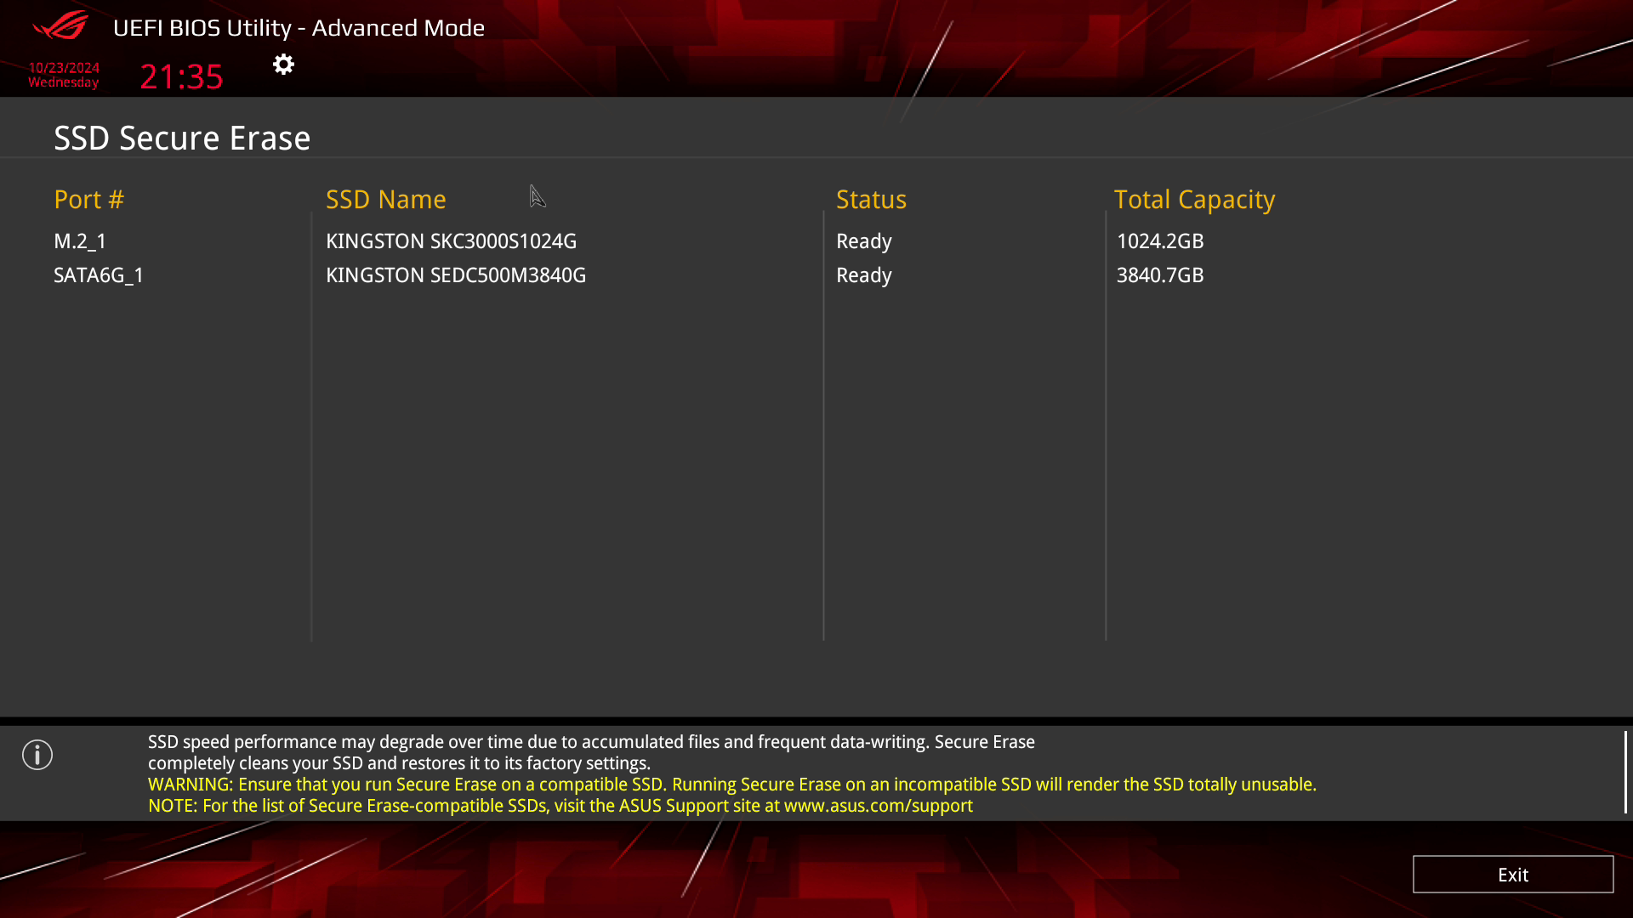The width and height of the screenshot is (1633, 918).
Task: Select the KINGSTON SEDC500M3840G SSD
Action: click(456, 275)
